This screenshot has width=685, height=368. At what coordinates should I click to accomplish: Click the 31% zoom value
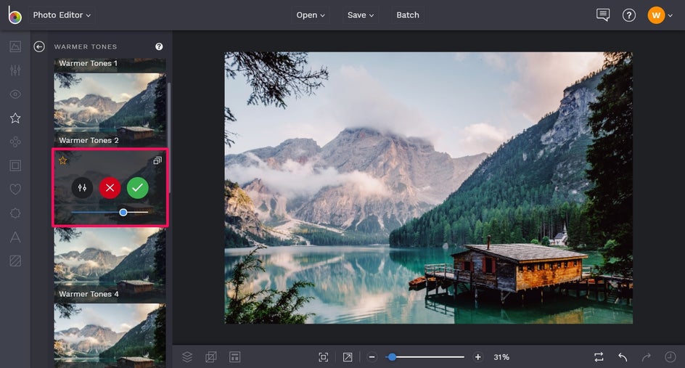pos(501,357)
